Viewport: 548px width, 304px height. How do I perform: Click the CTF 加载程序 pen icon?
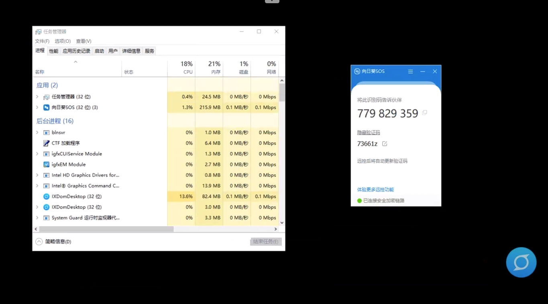pos(46,143)
